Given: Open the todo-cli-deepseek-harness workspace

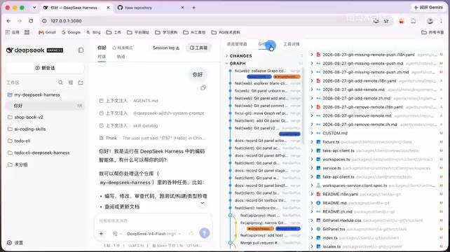Looking at the screenshot, I should coord(42,153).
